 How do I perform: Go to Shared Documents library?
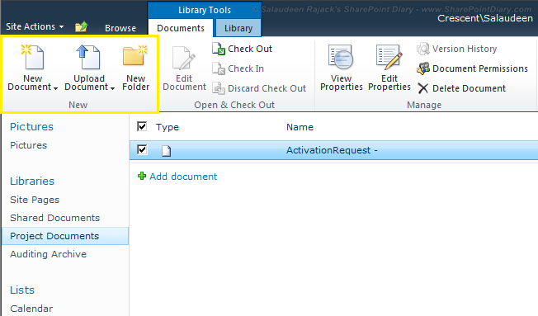[x=55, y=218]
